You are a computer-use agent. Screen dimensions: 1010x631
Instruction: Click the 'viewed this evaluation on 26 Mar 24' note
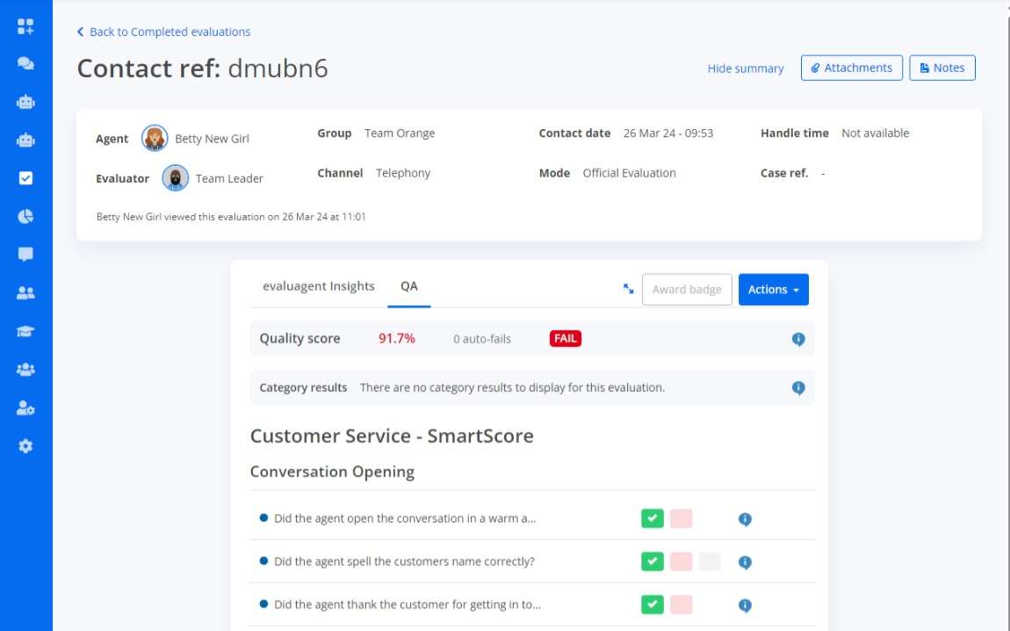[x=231, y=217]
